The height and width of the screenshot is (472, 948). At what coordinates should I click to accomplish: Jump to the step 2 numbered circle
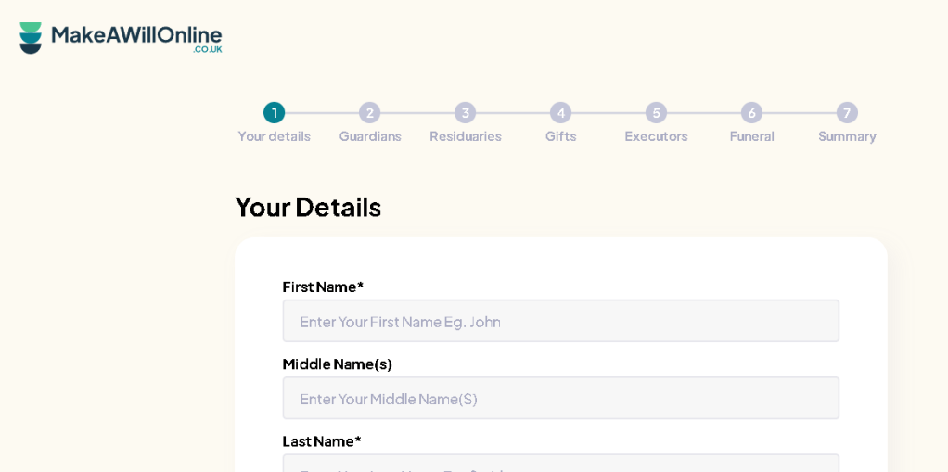coord(369,113)
